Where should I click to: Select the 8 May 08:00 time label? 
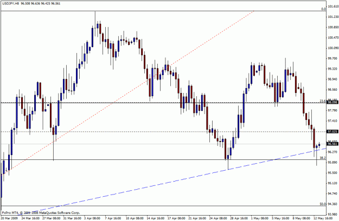[301, 218]
